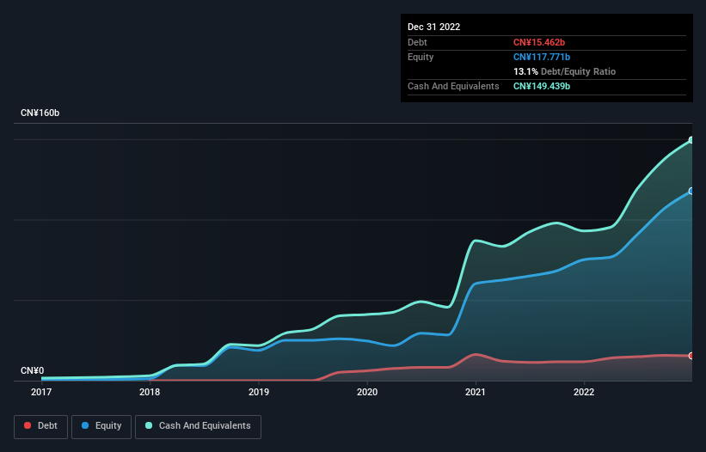The height and width of the screenshot is (452, 706).
Task: Click the 2018 x-axis label
Action: tap(150, 392)
